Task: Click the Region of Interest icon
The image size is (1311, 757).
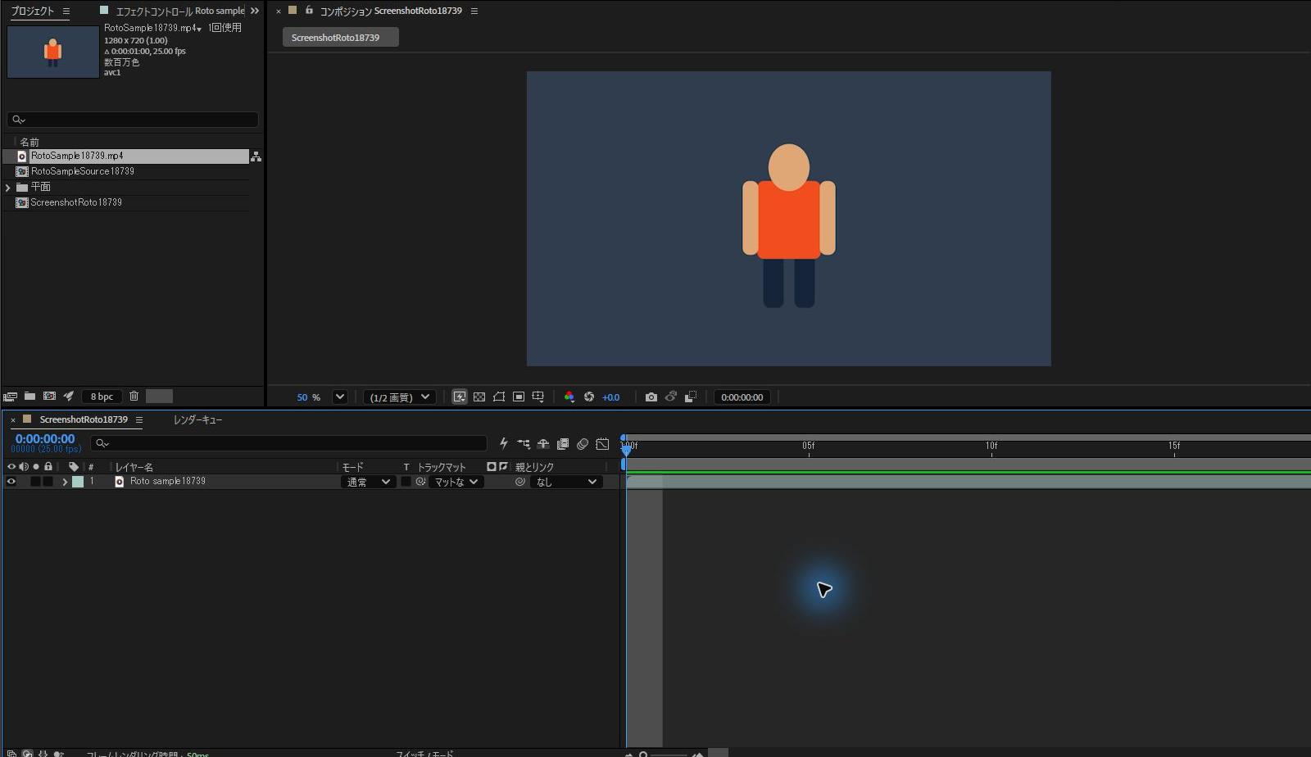Action: [x=519, y=397]
